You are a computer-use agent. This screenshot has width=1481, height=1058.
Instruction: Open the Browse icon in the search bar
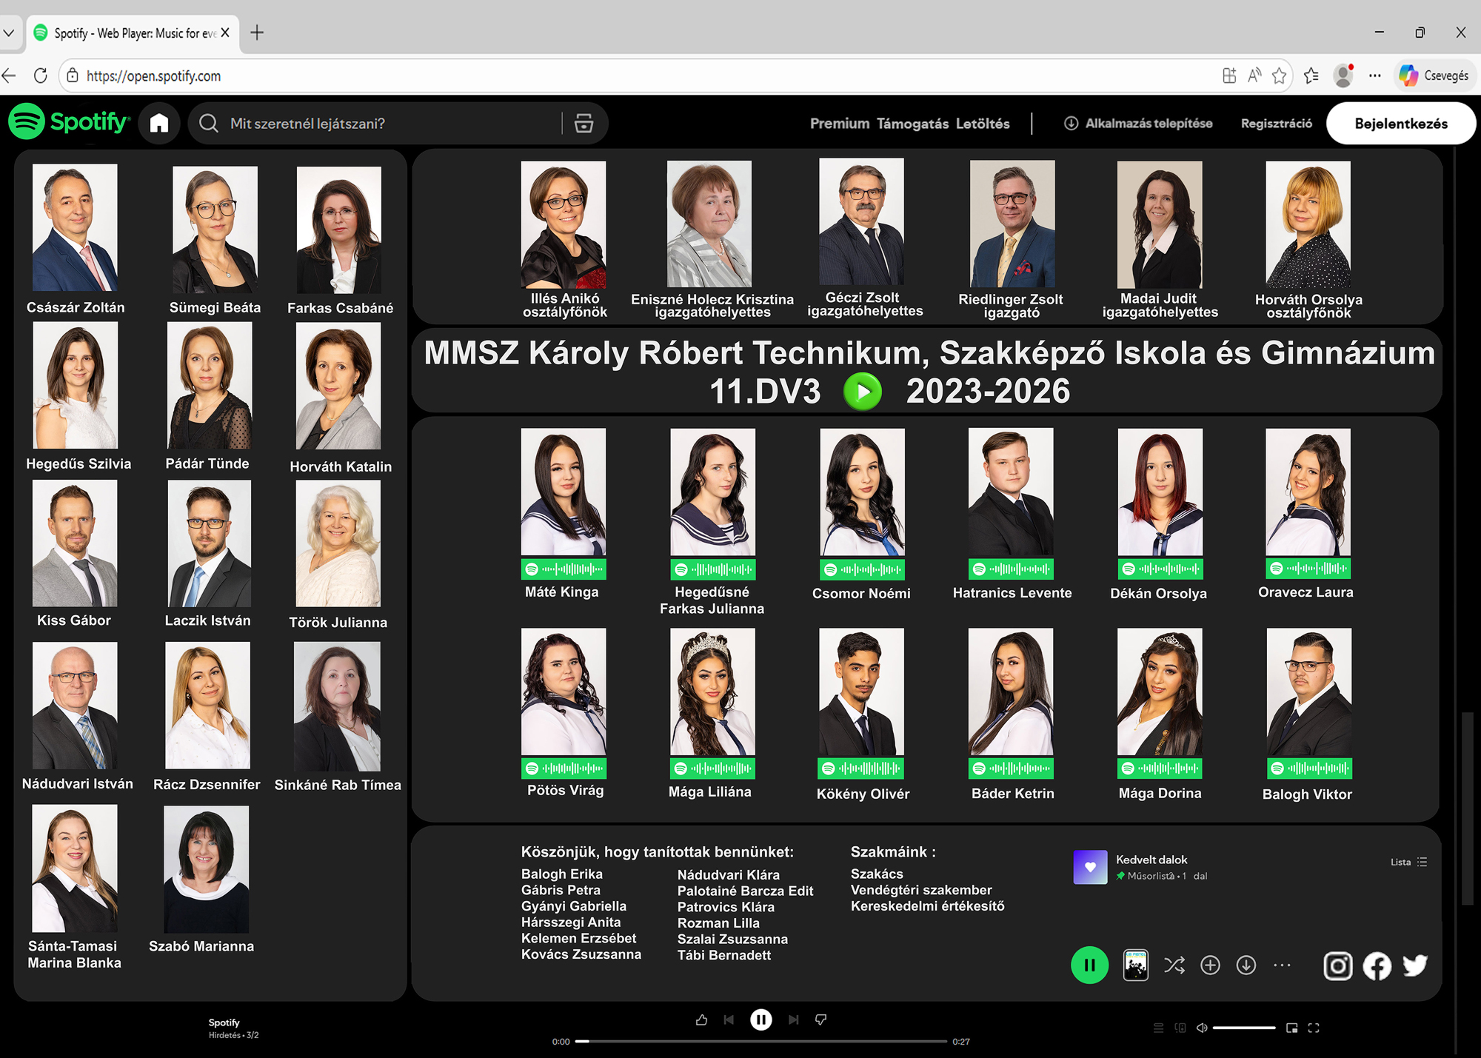coord(584,124)
